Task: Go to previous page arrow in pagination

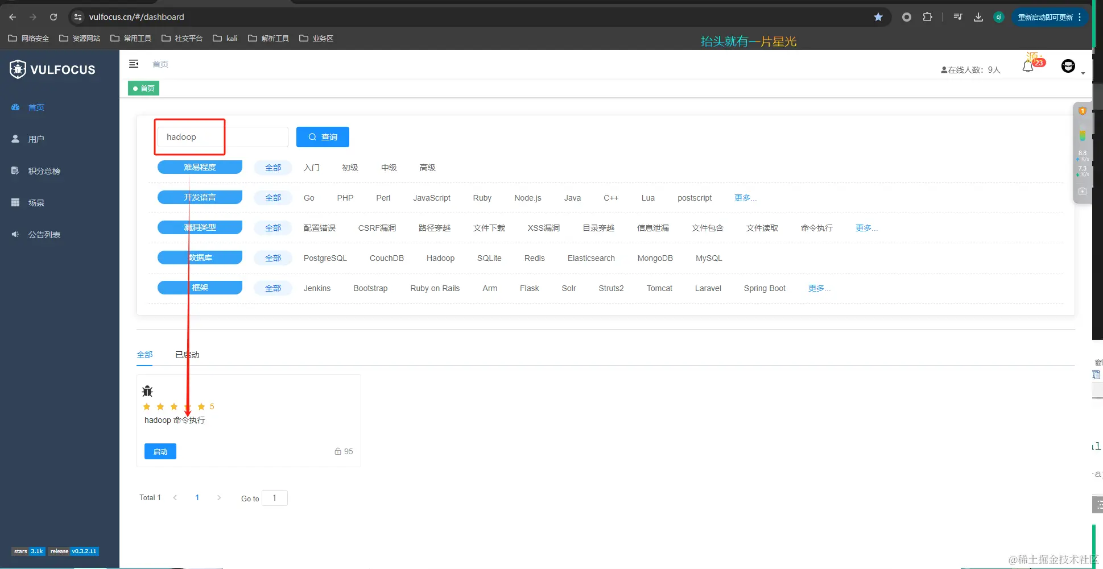Action: coord(175,497)
